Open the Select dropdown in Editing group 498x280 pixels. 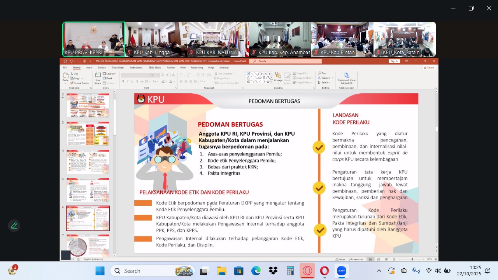pos(325,82)
